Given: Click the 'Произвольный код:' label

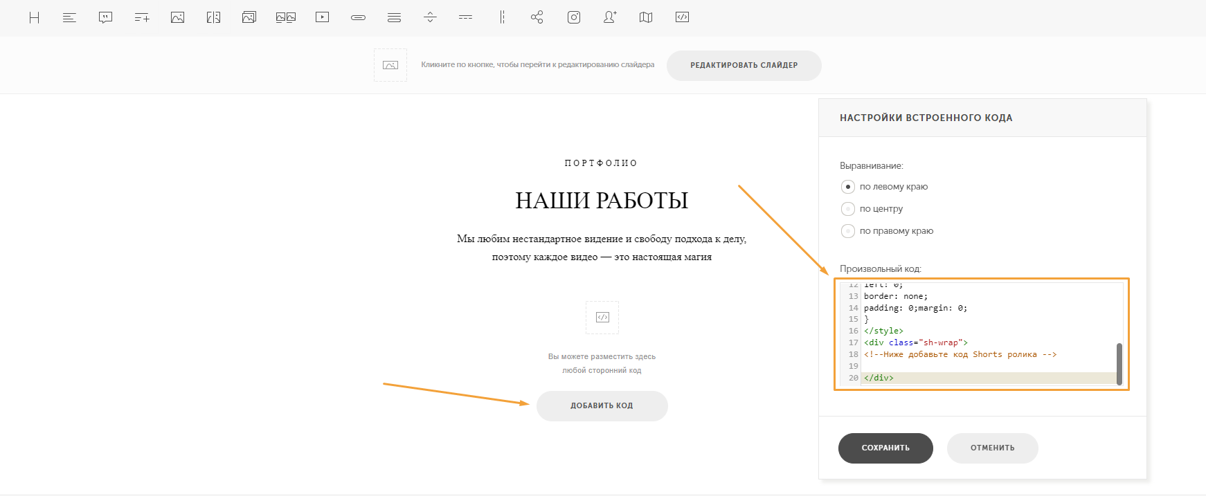Looking at the screenshot, I should [881, 269].
